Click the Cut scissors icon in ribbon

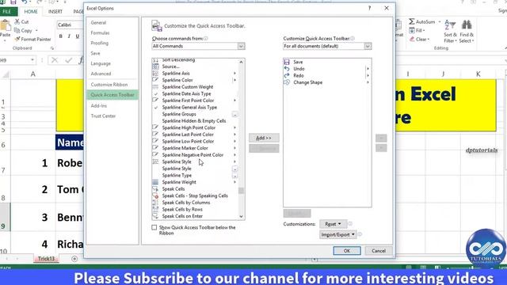pos(17,21)
